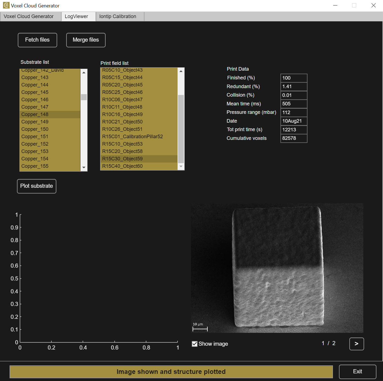This screenshot has height=381, width=383.
Task: Select Copper_149 in substrate list
Action: (x=50, y=122)
